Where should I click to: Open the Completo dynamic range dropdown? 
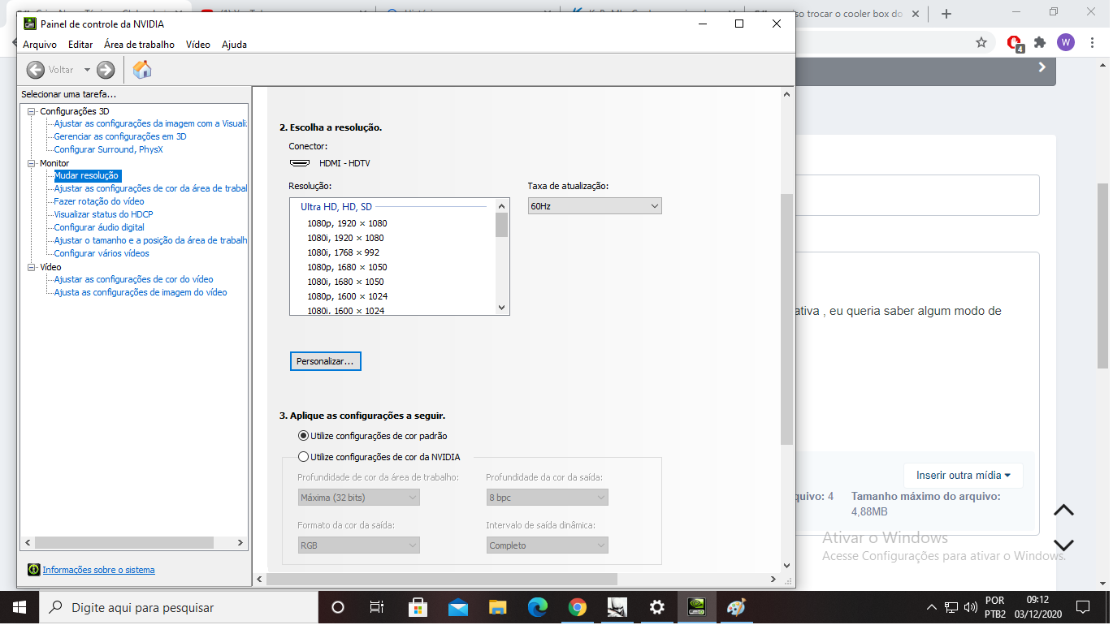(x=547, y=545)
